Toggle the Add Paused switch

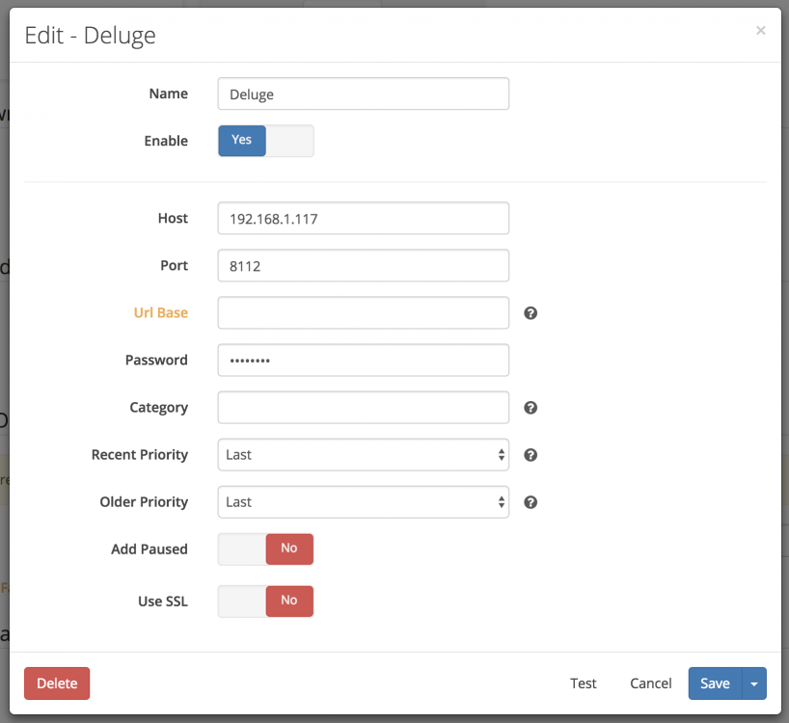(x=265, y=549)
